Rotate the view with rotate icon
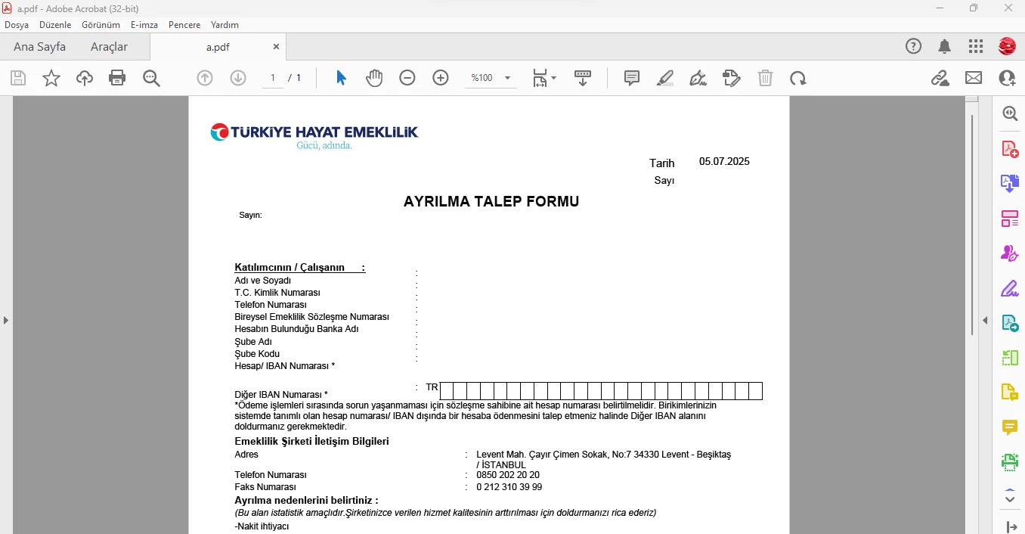 (x=798, y=78)
